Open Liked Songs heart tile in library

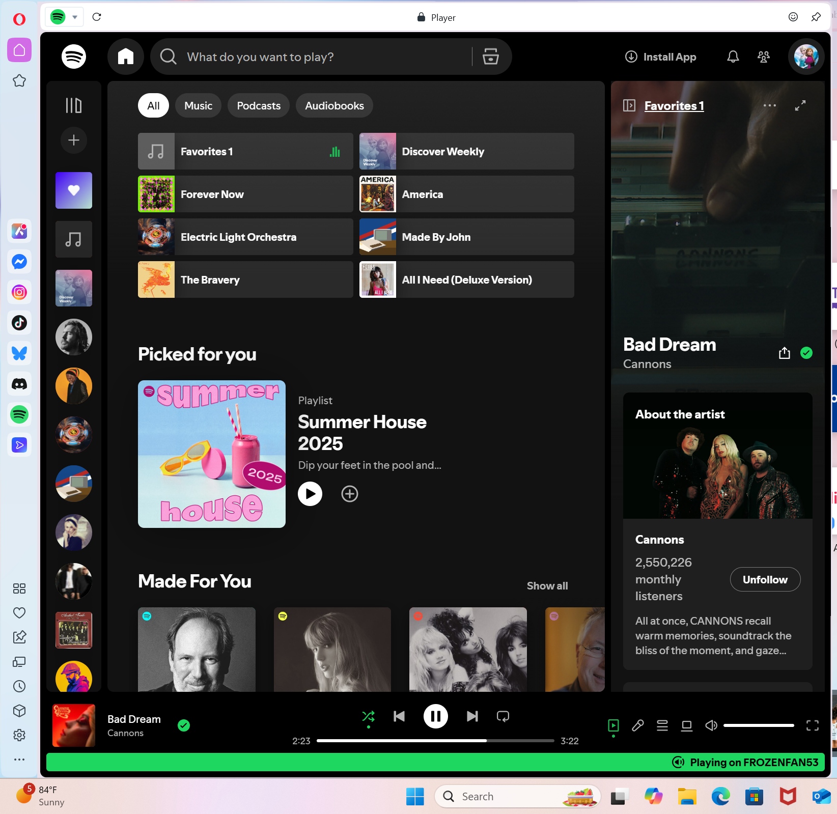point(74,190)
